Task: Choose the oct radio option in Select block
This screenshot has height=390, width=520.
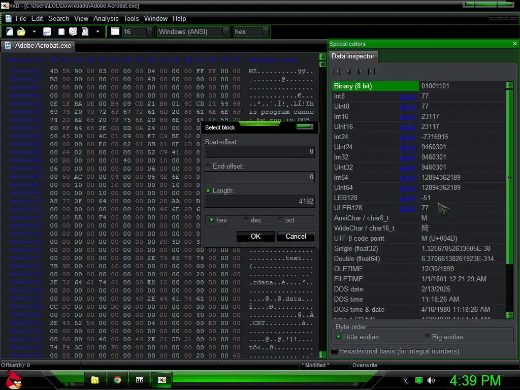Action: (x=281, y=220)
